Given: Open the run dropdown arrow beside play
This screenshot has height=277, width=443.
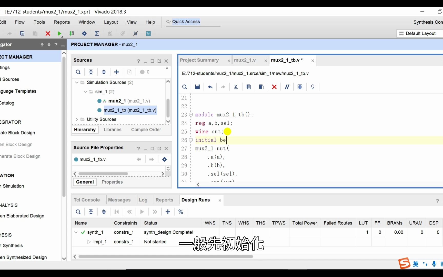Looking at the screenshot, I should coord(62,36).
